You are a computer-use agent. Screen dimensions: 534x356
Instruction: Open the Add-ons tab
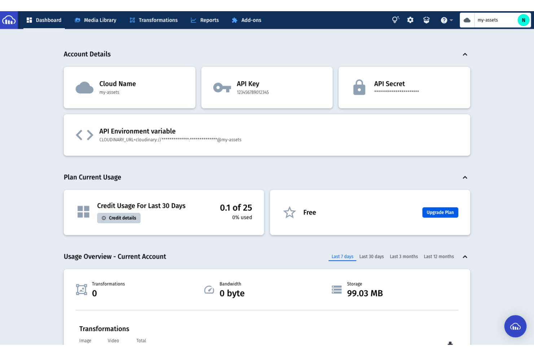click(246, 20)
